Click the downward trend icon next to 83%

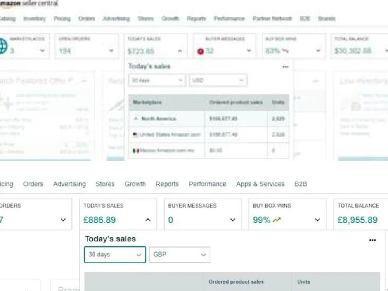coord(285,51)
